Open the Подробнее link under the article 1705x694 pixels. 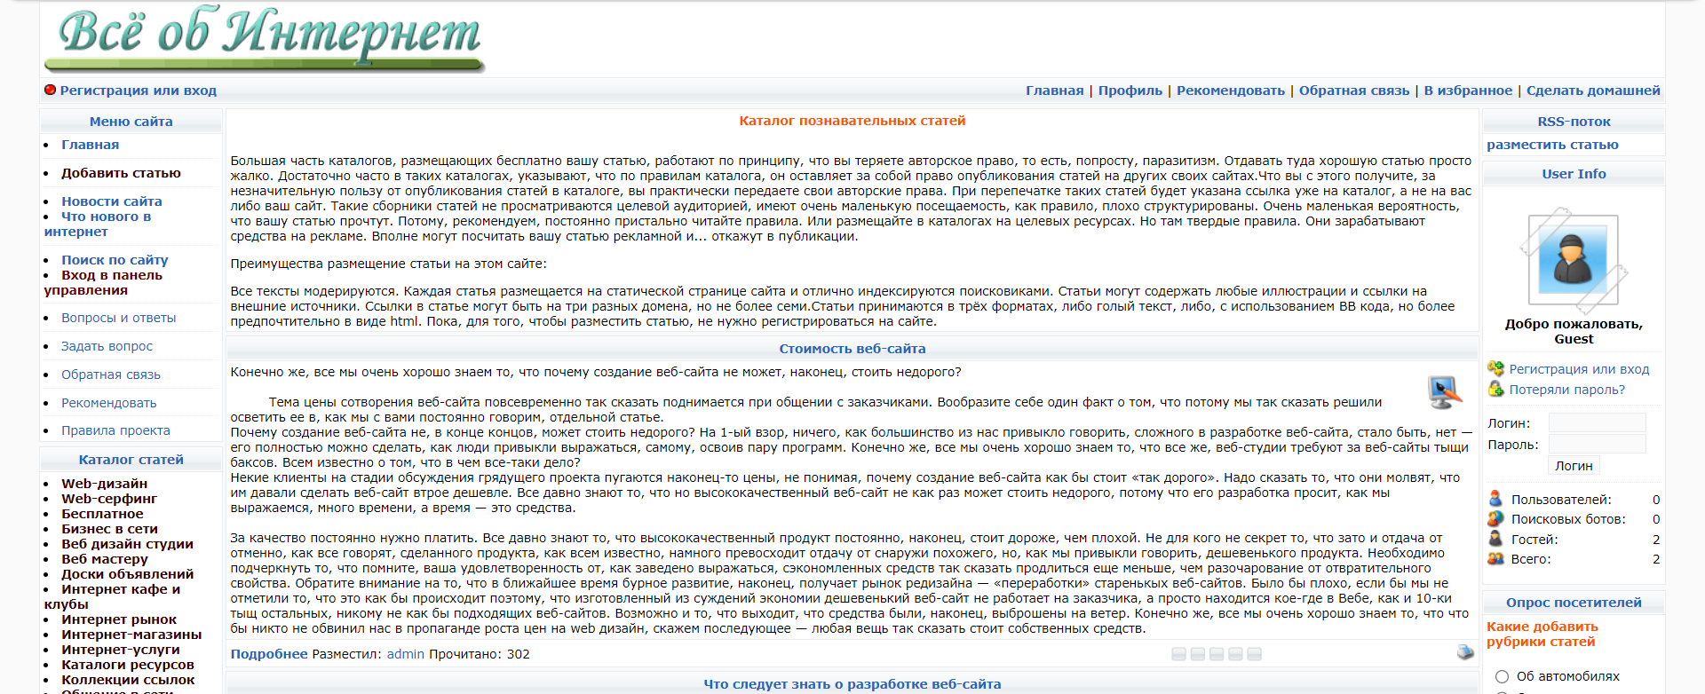pos(269,654)
